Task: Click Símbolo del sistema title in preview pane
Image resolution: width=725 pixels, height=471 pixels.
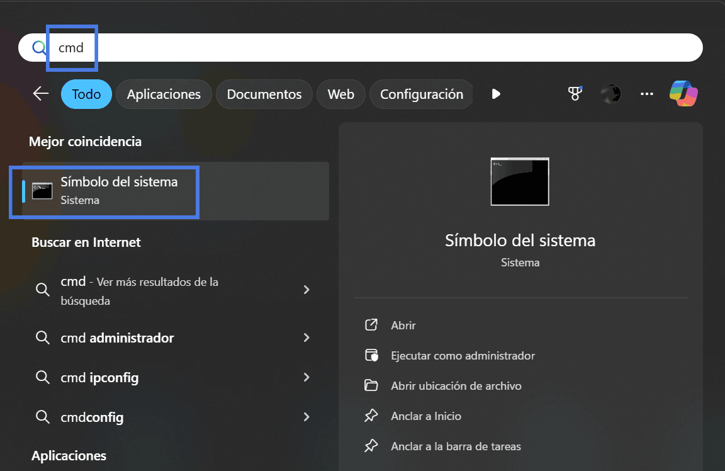Action: pyautogui.click(x=520, y=241)
